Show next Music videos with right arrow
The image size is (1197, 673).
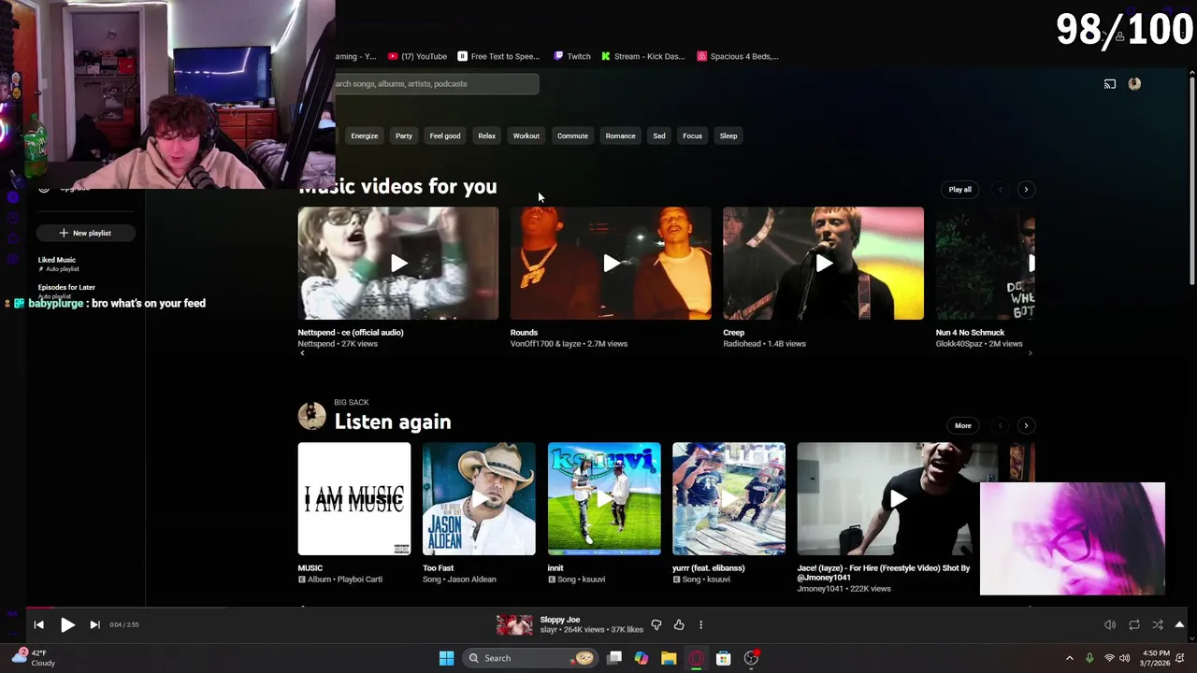tap(1026, 190)
